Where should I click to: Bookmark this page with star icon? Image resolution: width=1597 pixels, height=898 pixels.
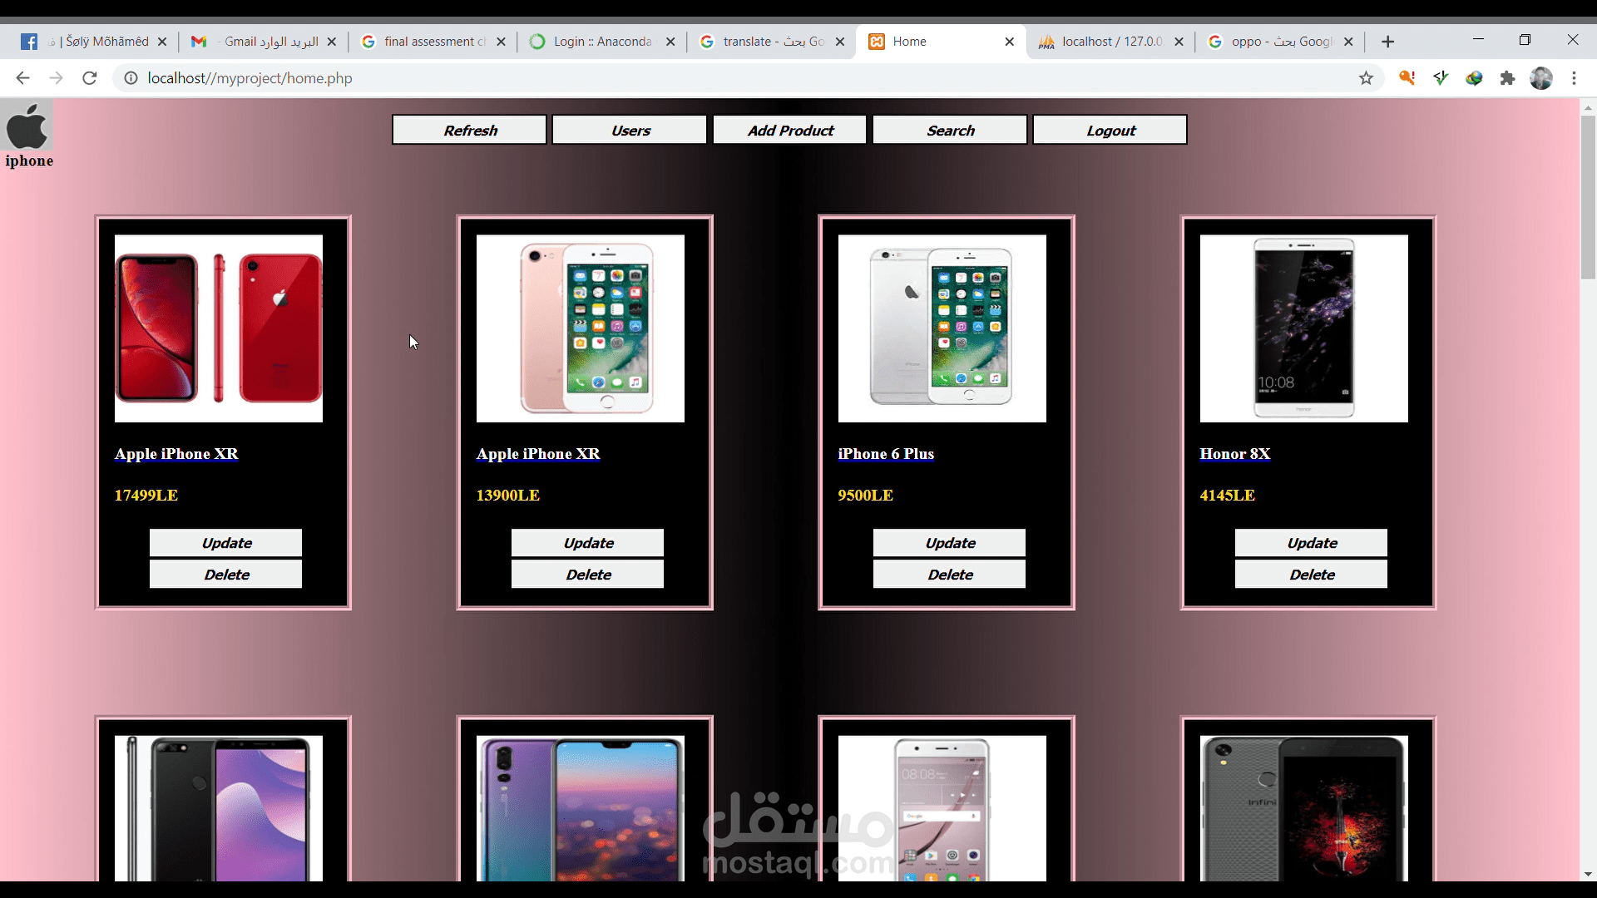click(x=1366, y=78)
